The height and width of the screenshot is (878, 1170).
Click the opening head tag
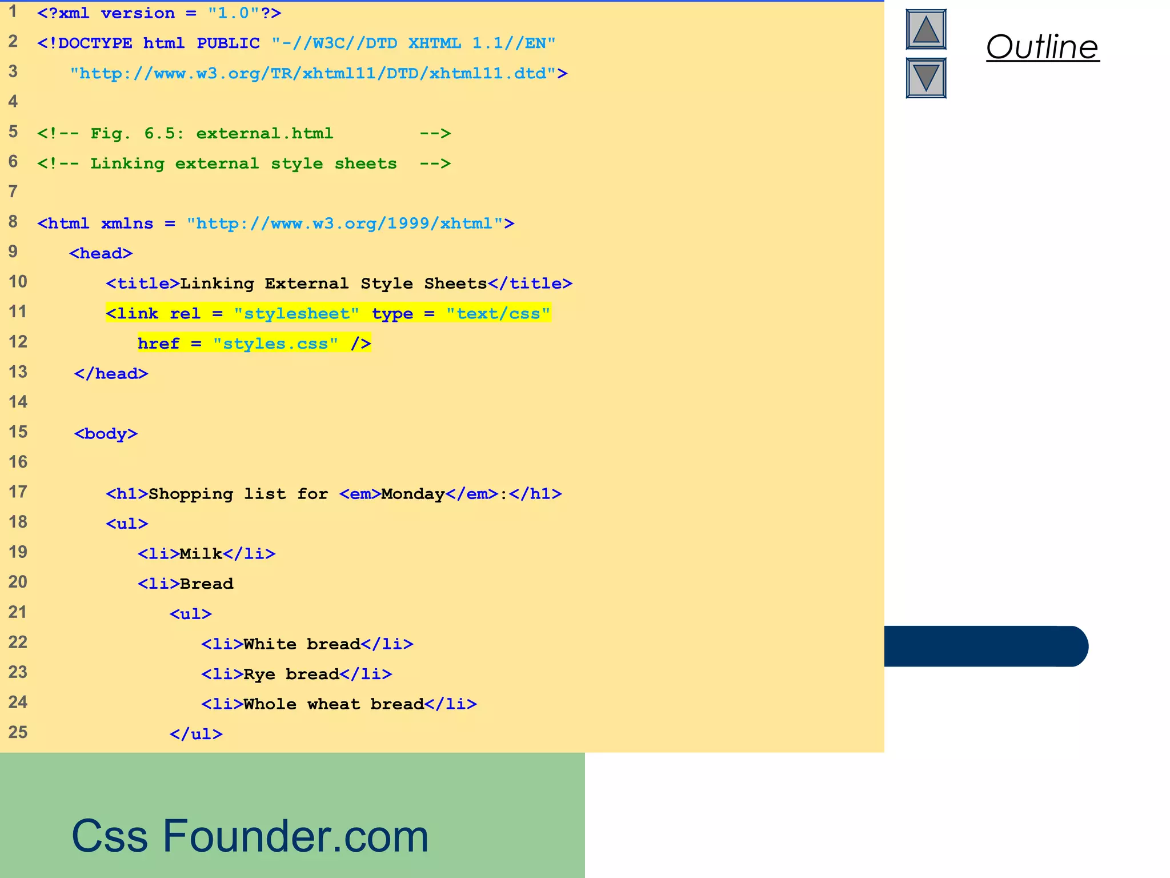click(101, 253)
